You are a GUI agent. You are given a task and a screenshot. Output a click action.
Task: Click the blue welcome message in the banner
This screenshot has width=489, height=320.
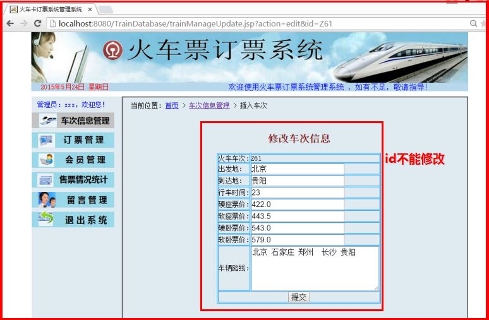click(x=328, y=87)
